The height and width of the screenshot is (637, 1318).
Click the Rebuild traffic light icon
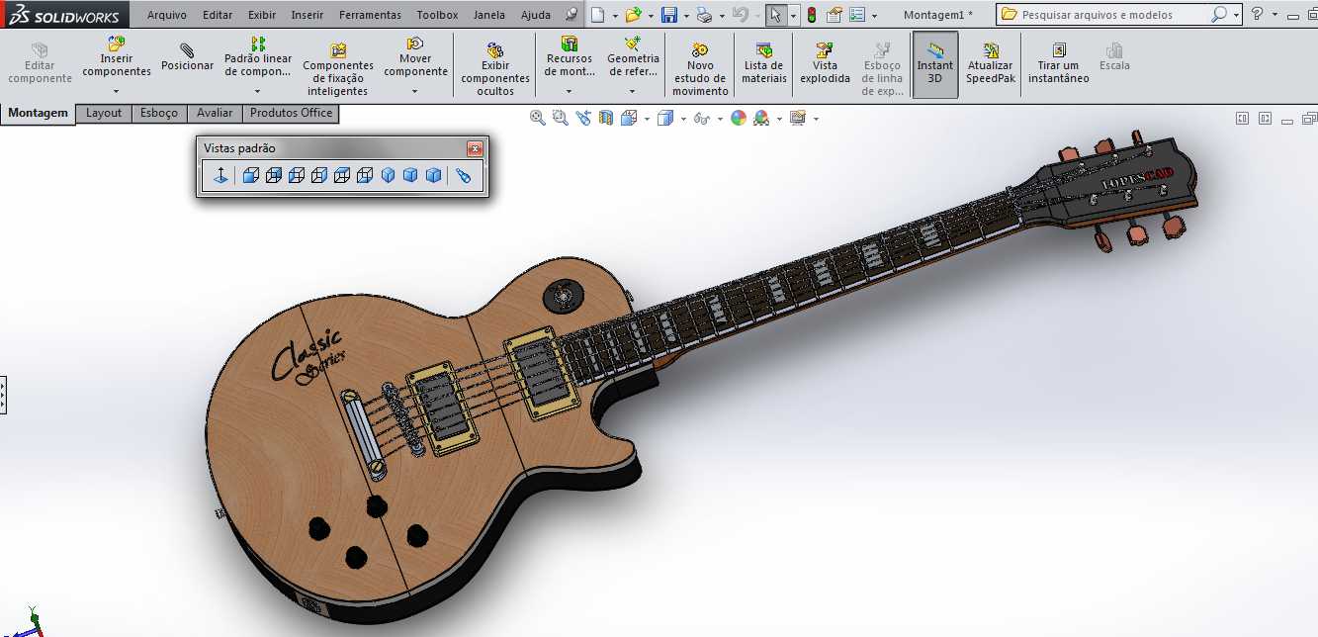coord(812,15)
